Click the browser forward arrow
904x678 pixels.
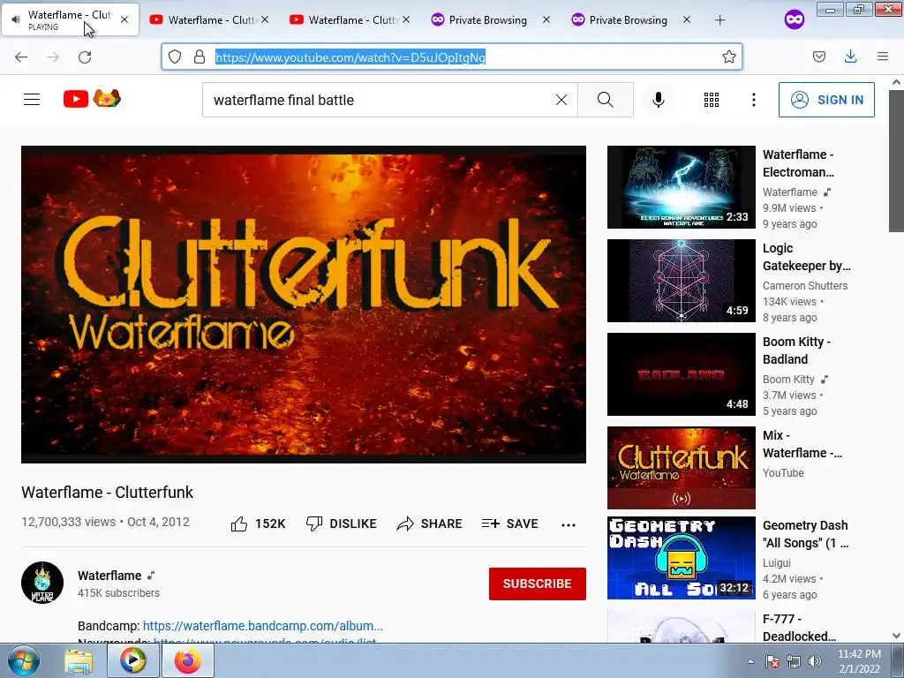coord(53,57)
